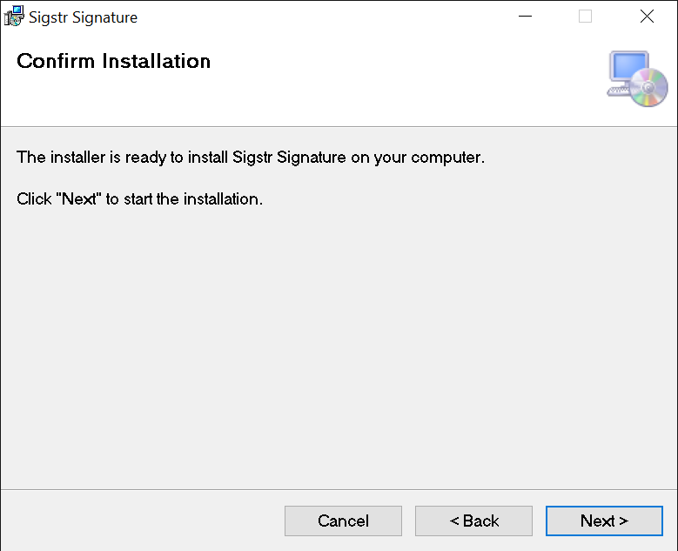The height and width of the screenshot is (551, 678).
Task: Minimize the Sigstr Signature installer window
Action: point(525,17)
